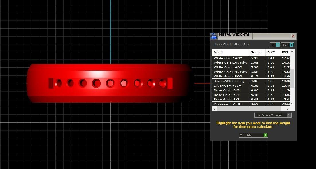Select the White Gold:18K PdW row
The image size is (316, 169).
(251, 72)
